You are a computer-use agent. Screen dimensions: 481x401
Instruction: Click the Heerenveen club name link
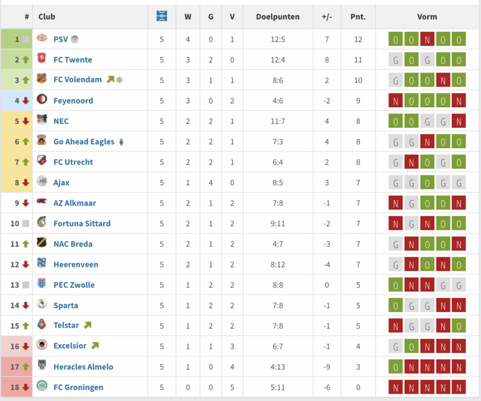coord(76,265)
